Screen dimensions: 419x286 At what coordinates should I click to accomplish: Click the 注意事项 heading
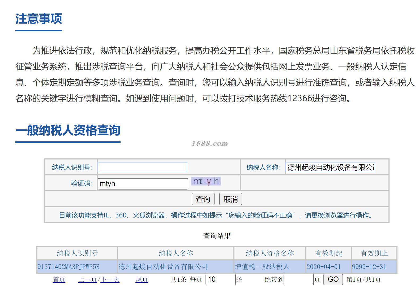click(x=39, y=19)
